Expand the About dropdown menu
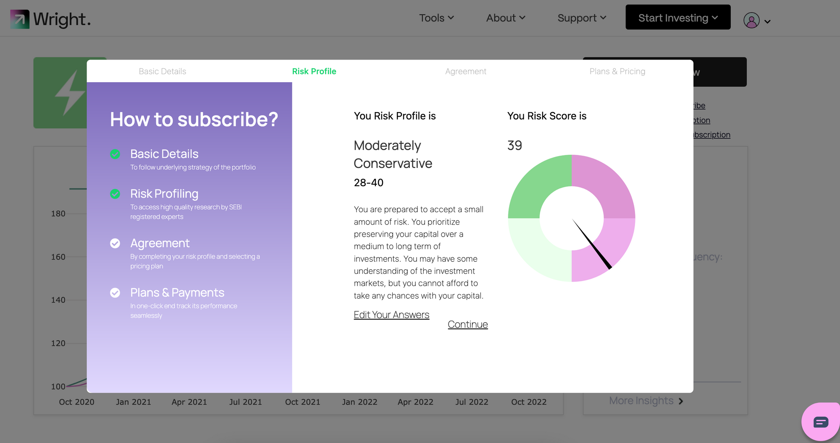 [506, 18]
